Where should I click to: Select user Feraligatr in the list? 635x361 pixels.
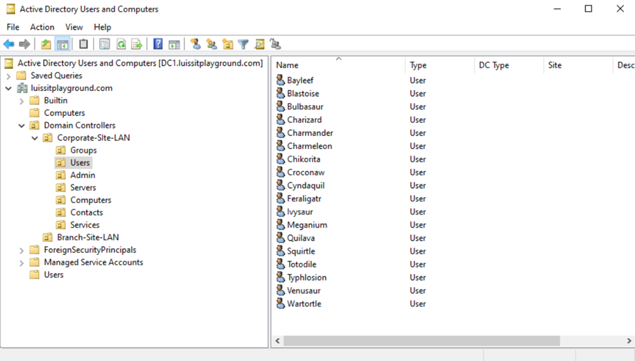click(304, 198)
